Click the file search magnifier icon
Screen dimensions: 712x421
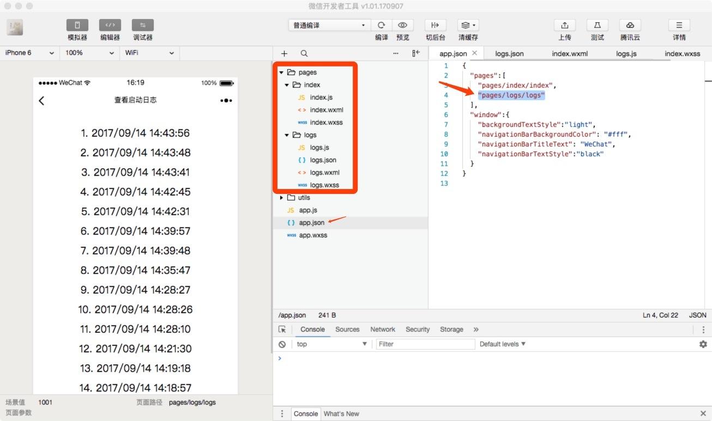[304, 53]
